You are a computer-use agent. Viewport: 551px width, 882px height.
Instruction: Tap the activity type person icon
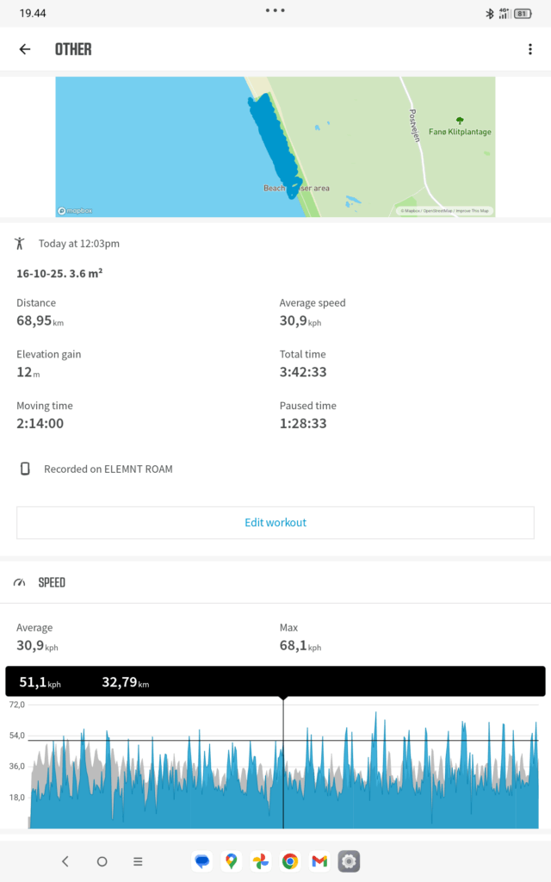21,244
